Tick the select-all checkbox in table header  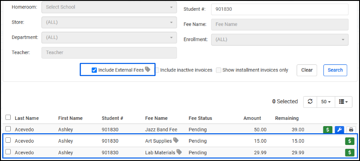pyautogui.click(x=8, y=118)
